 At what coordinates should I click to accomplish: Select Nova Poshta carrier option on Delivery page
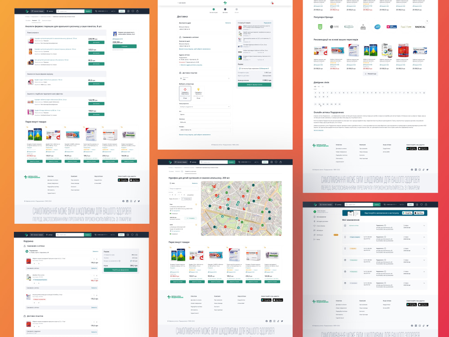[x=185, y=93]
